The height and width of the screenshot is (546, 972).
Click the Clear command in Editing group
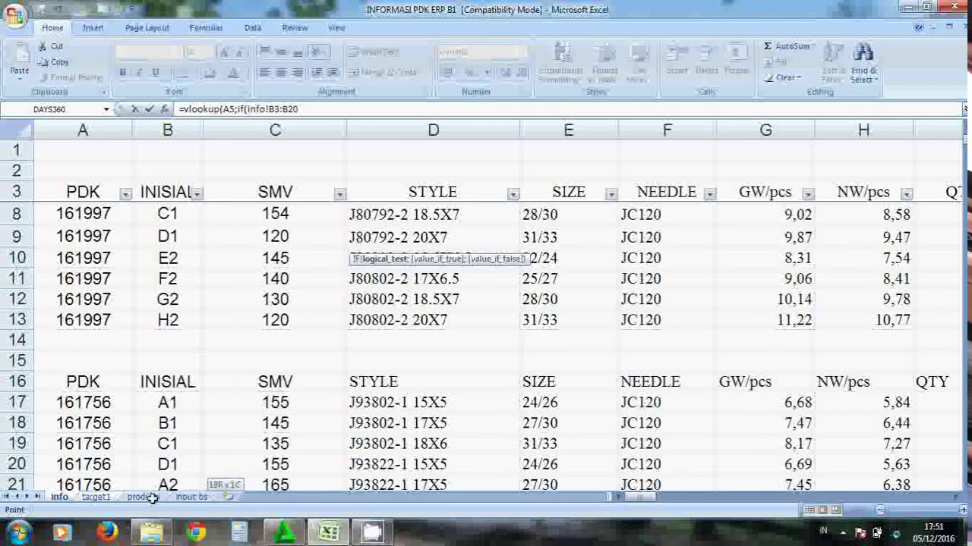point(784,77)
